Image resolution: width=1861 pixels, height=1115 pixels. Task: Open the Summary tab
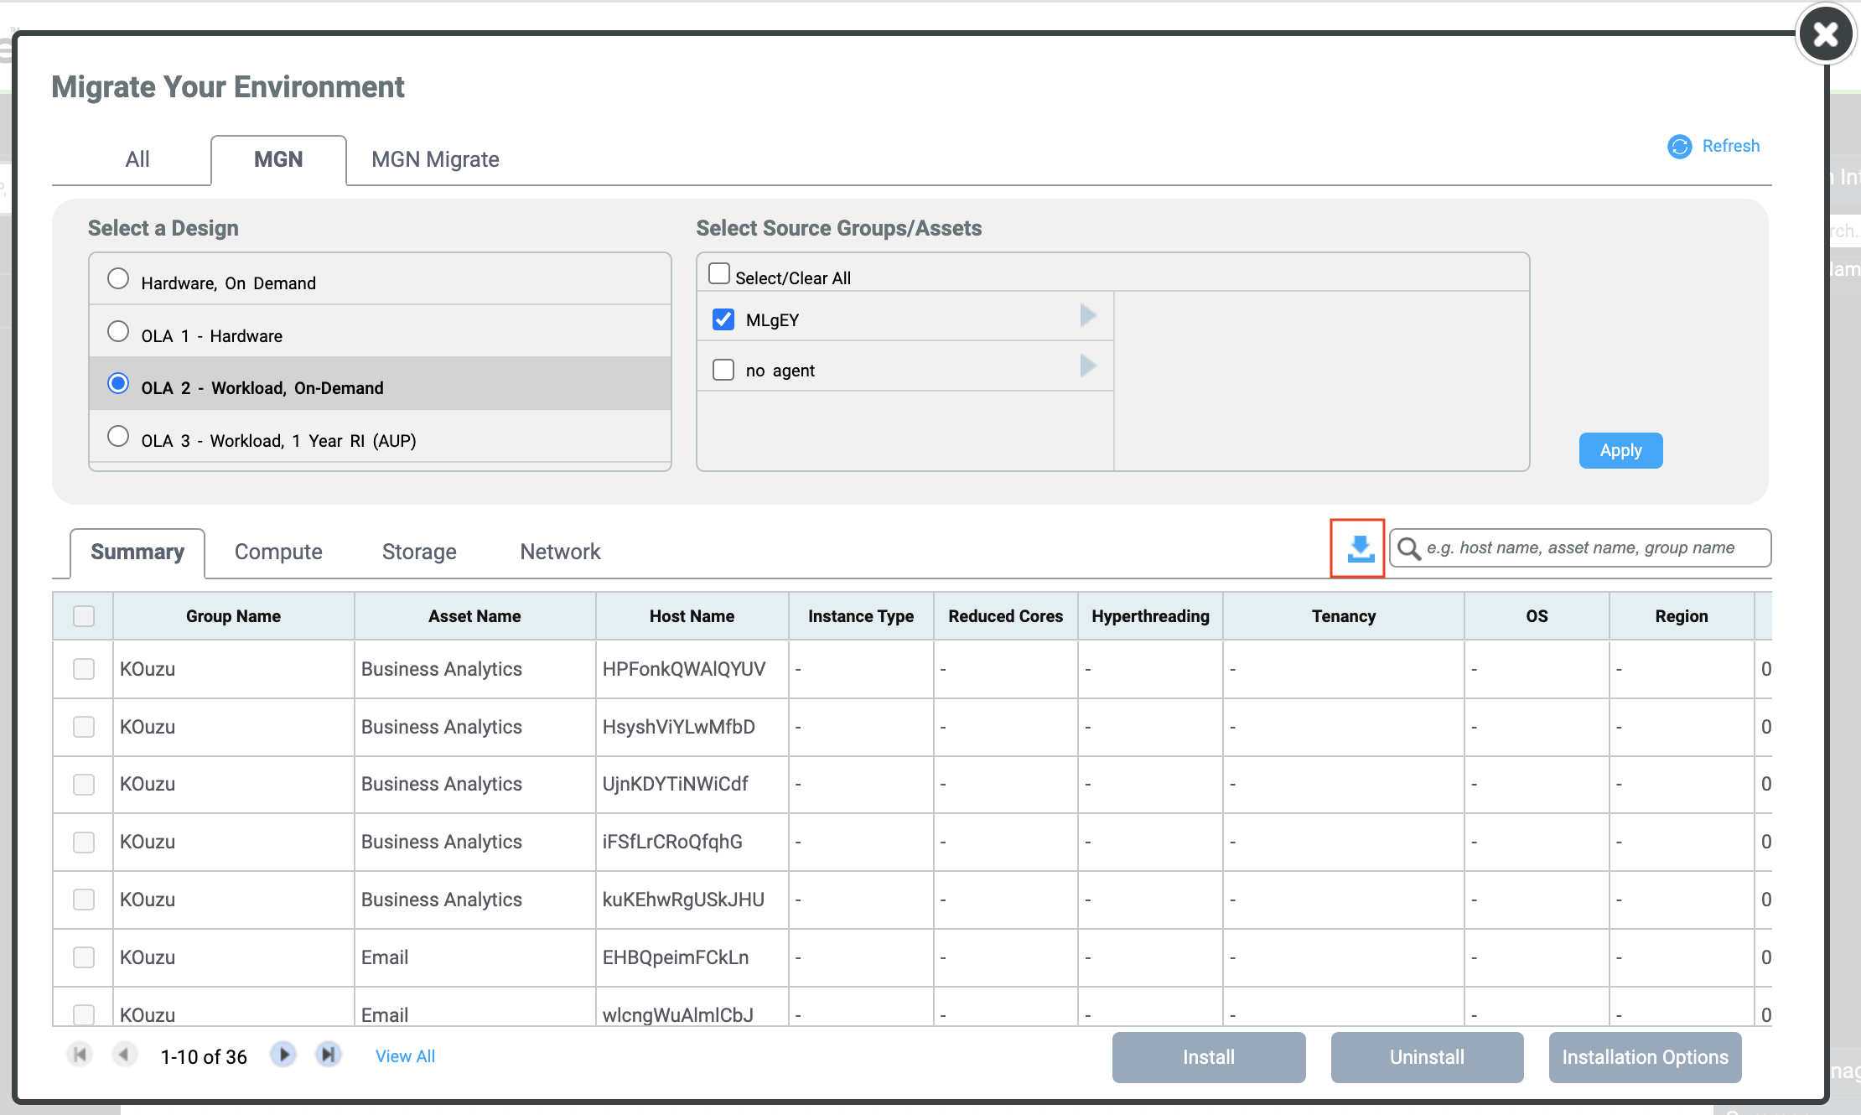pos(137,552)
